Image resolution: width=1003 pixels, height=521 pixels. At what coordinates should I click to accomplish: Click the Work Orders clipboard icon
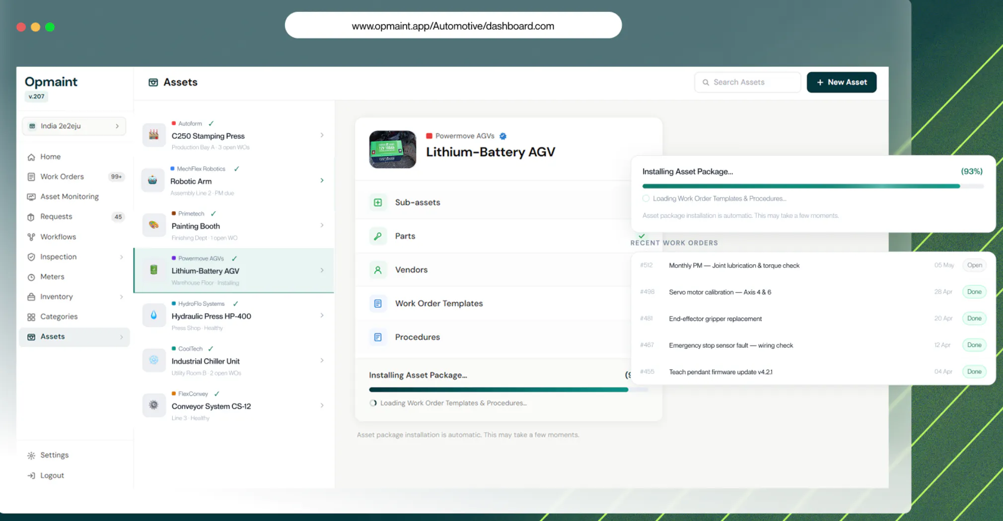(31, 177)
